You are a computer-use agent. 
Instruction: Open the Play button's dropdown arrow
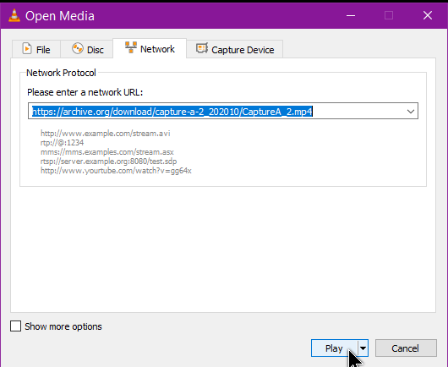tap(363, 348)
